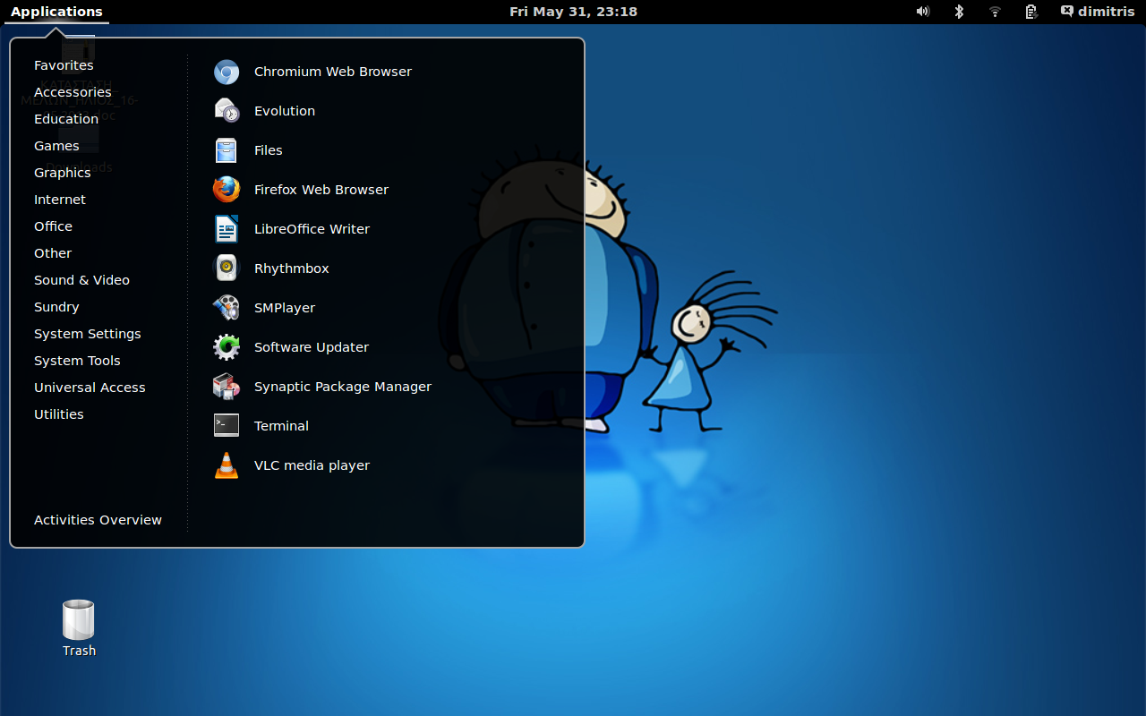Launch Chromium Web Browser icon
Screen dimensions: 1146x716
tap(227, 72)
